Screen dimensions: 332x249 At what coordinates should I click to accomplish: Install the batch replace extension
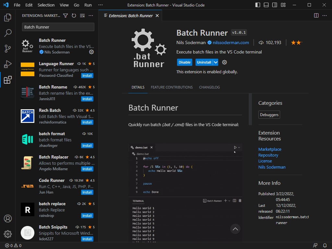tap(87, 216)
